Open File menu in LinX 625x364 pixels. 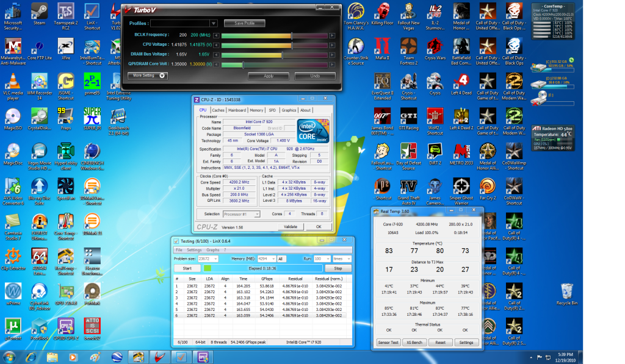coord(179,250)
